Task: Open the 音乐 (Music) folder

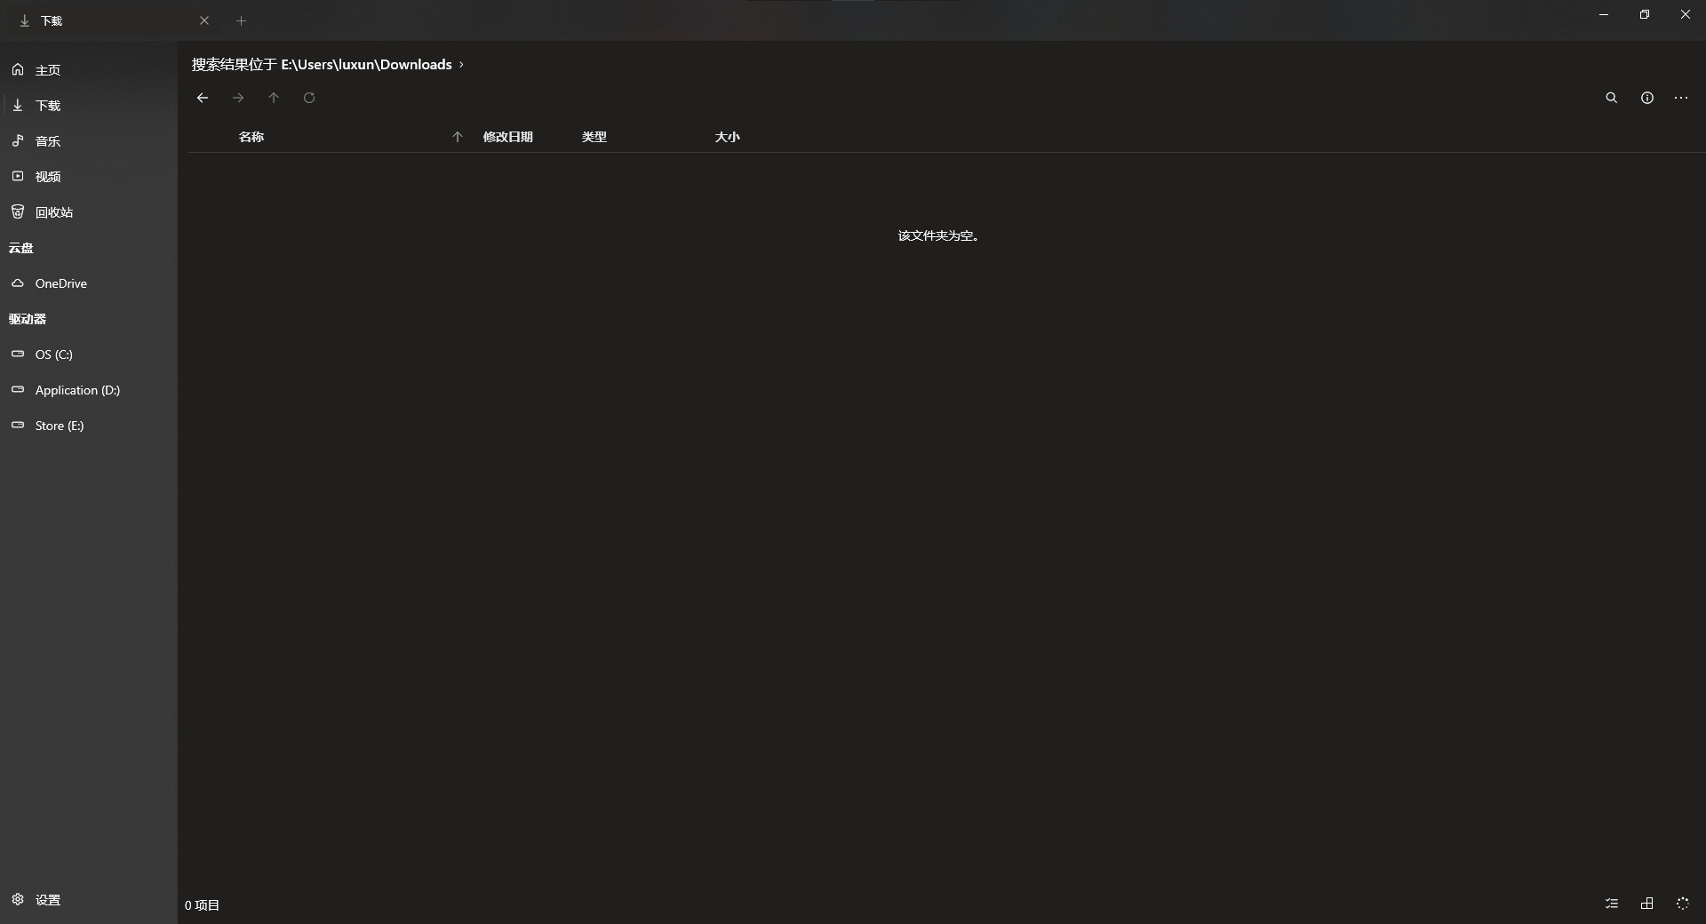Action: point(48,140)
